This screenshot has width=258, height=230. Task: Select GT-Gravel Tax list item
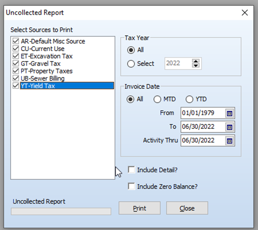click(40, 63)
